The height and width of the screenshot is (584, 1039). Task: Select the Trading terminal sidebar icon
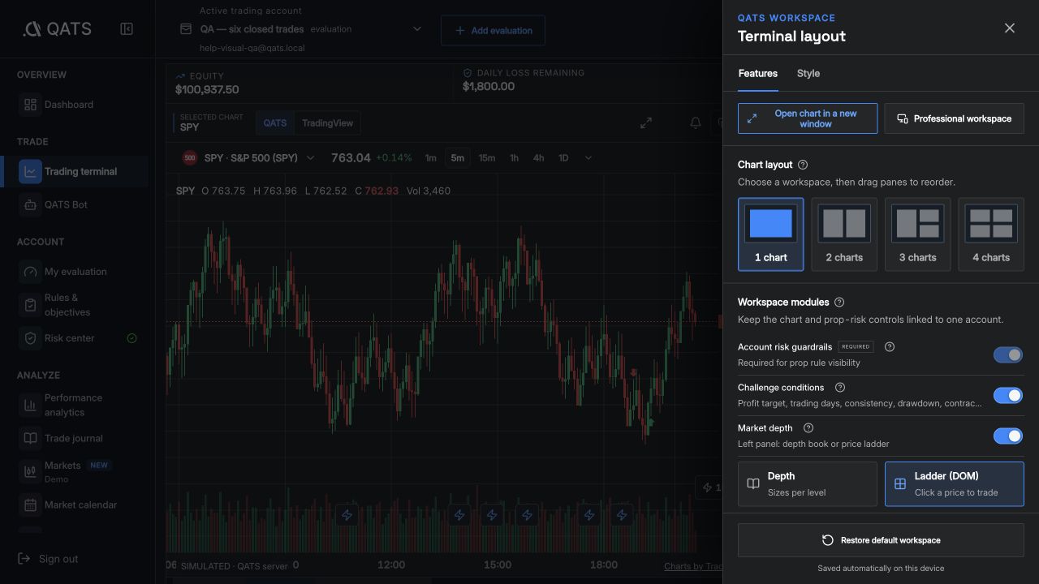pos(30,171)
